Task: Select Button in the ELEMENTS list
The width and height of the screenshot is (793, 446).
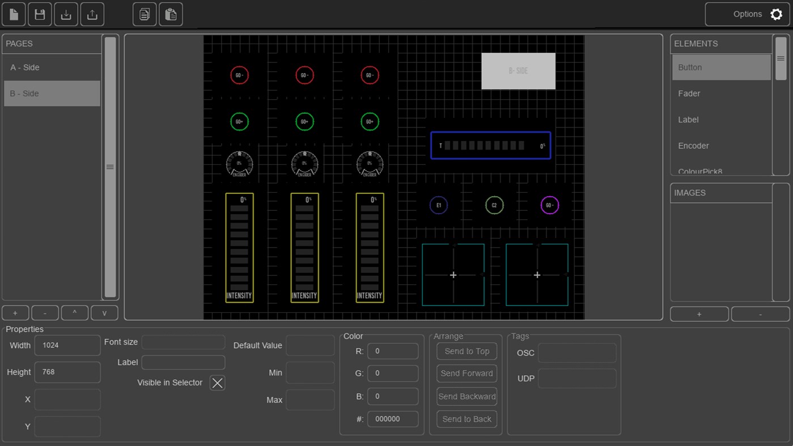Action: pos(720,67)
